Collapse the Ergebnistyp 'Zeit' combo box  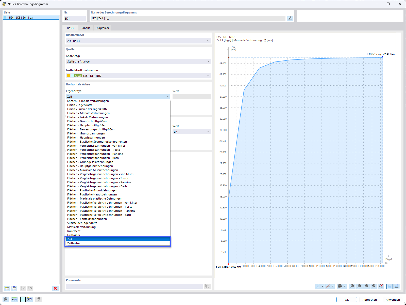click(x=118, y=97)
